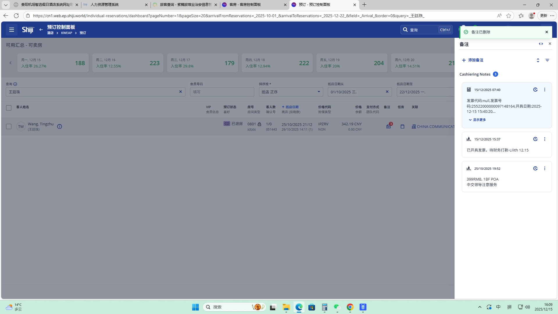
Task: Dismiss the 备注已删除 notification
Action: coord(547,32)
